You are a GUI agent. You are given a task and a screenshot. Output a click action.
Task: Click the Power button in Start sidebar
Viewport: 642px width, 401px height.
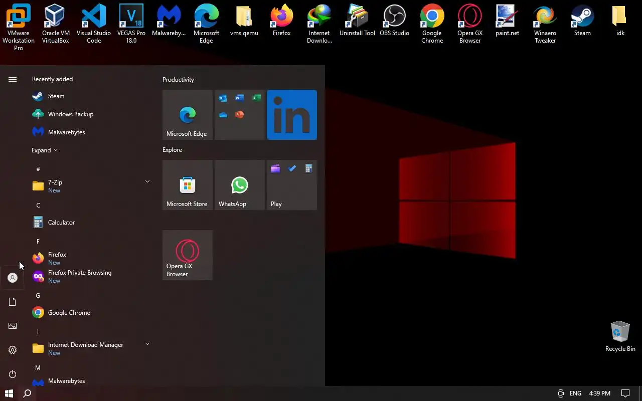pyautogui.click(x=13, y=374)
